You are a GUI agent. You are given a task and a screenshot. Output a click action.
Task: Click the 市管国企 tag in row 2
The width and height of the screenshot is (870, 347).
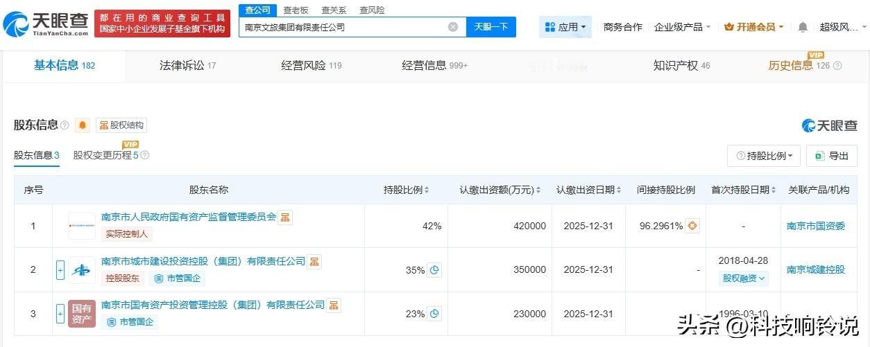point(176,278)
